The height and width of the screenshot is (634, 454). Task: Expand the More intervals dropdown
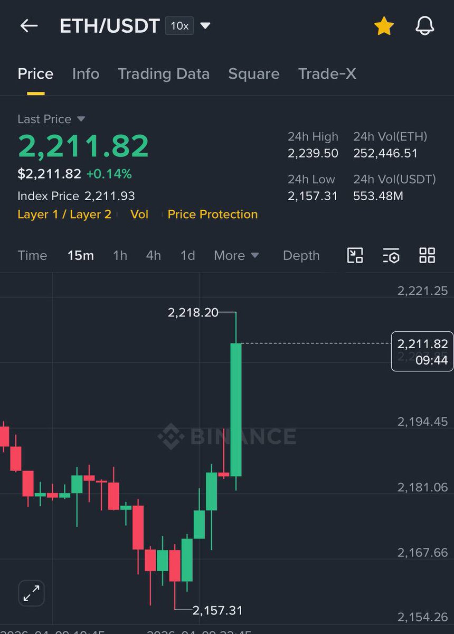coord(236,256)
